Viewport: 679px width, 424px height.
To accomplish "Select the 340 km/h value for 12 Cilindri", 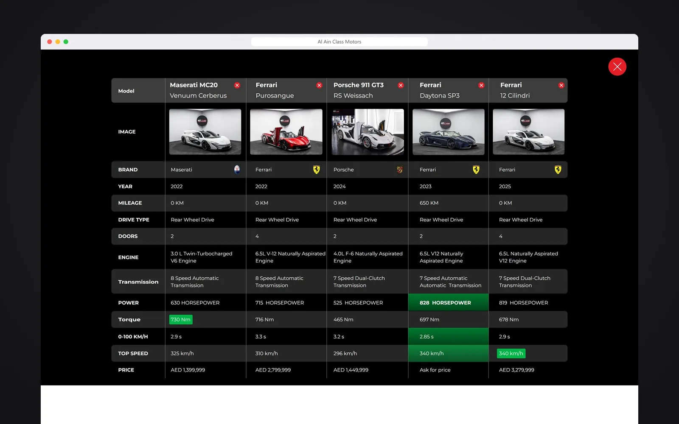I will coord(511,354).
